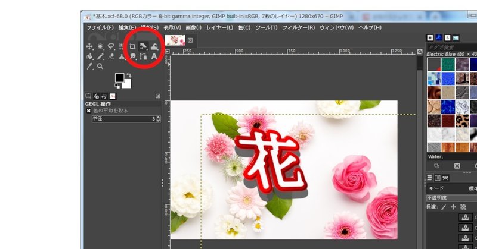Viewport: 477px width, 249px height.
Task: Select the Ellipse Select tool
Action: [100, 46]
